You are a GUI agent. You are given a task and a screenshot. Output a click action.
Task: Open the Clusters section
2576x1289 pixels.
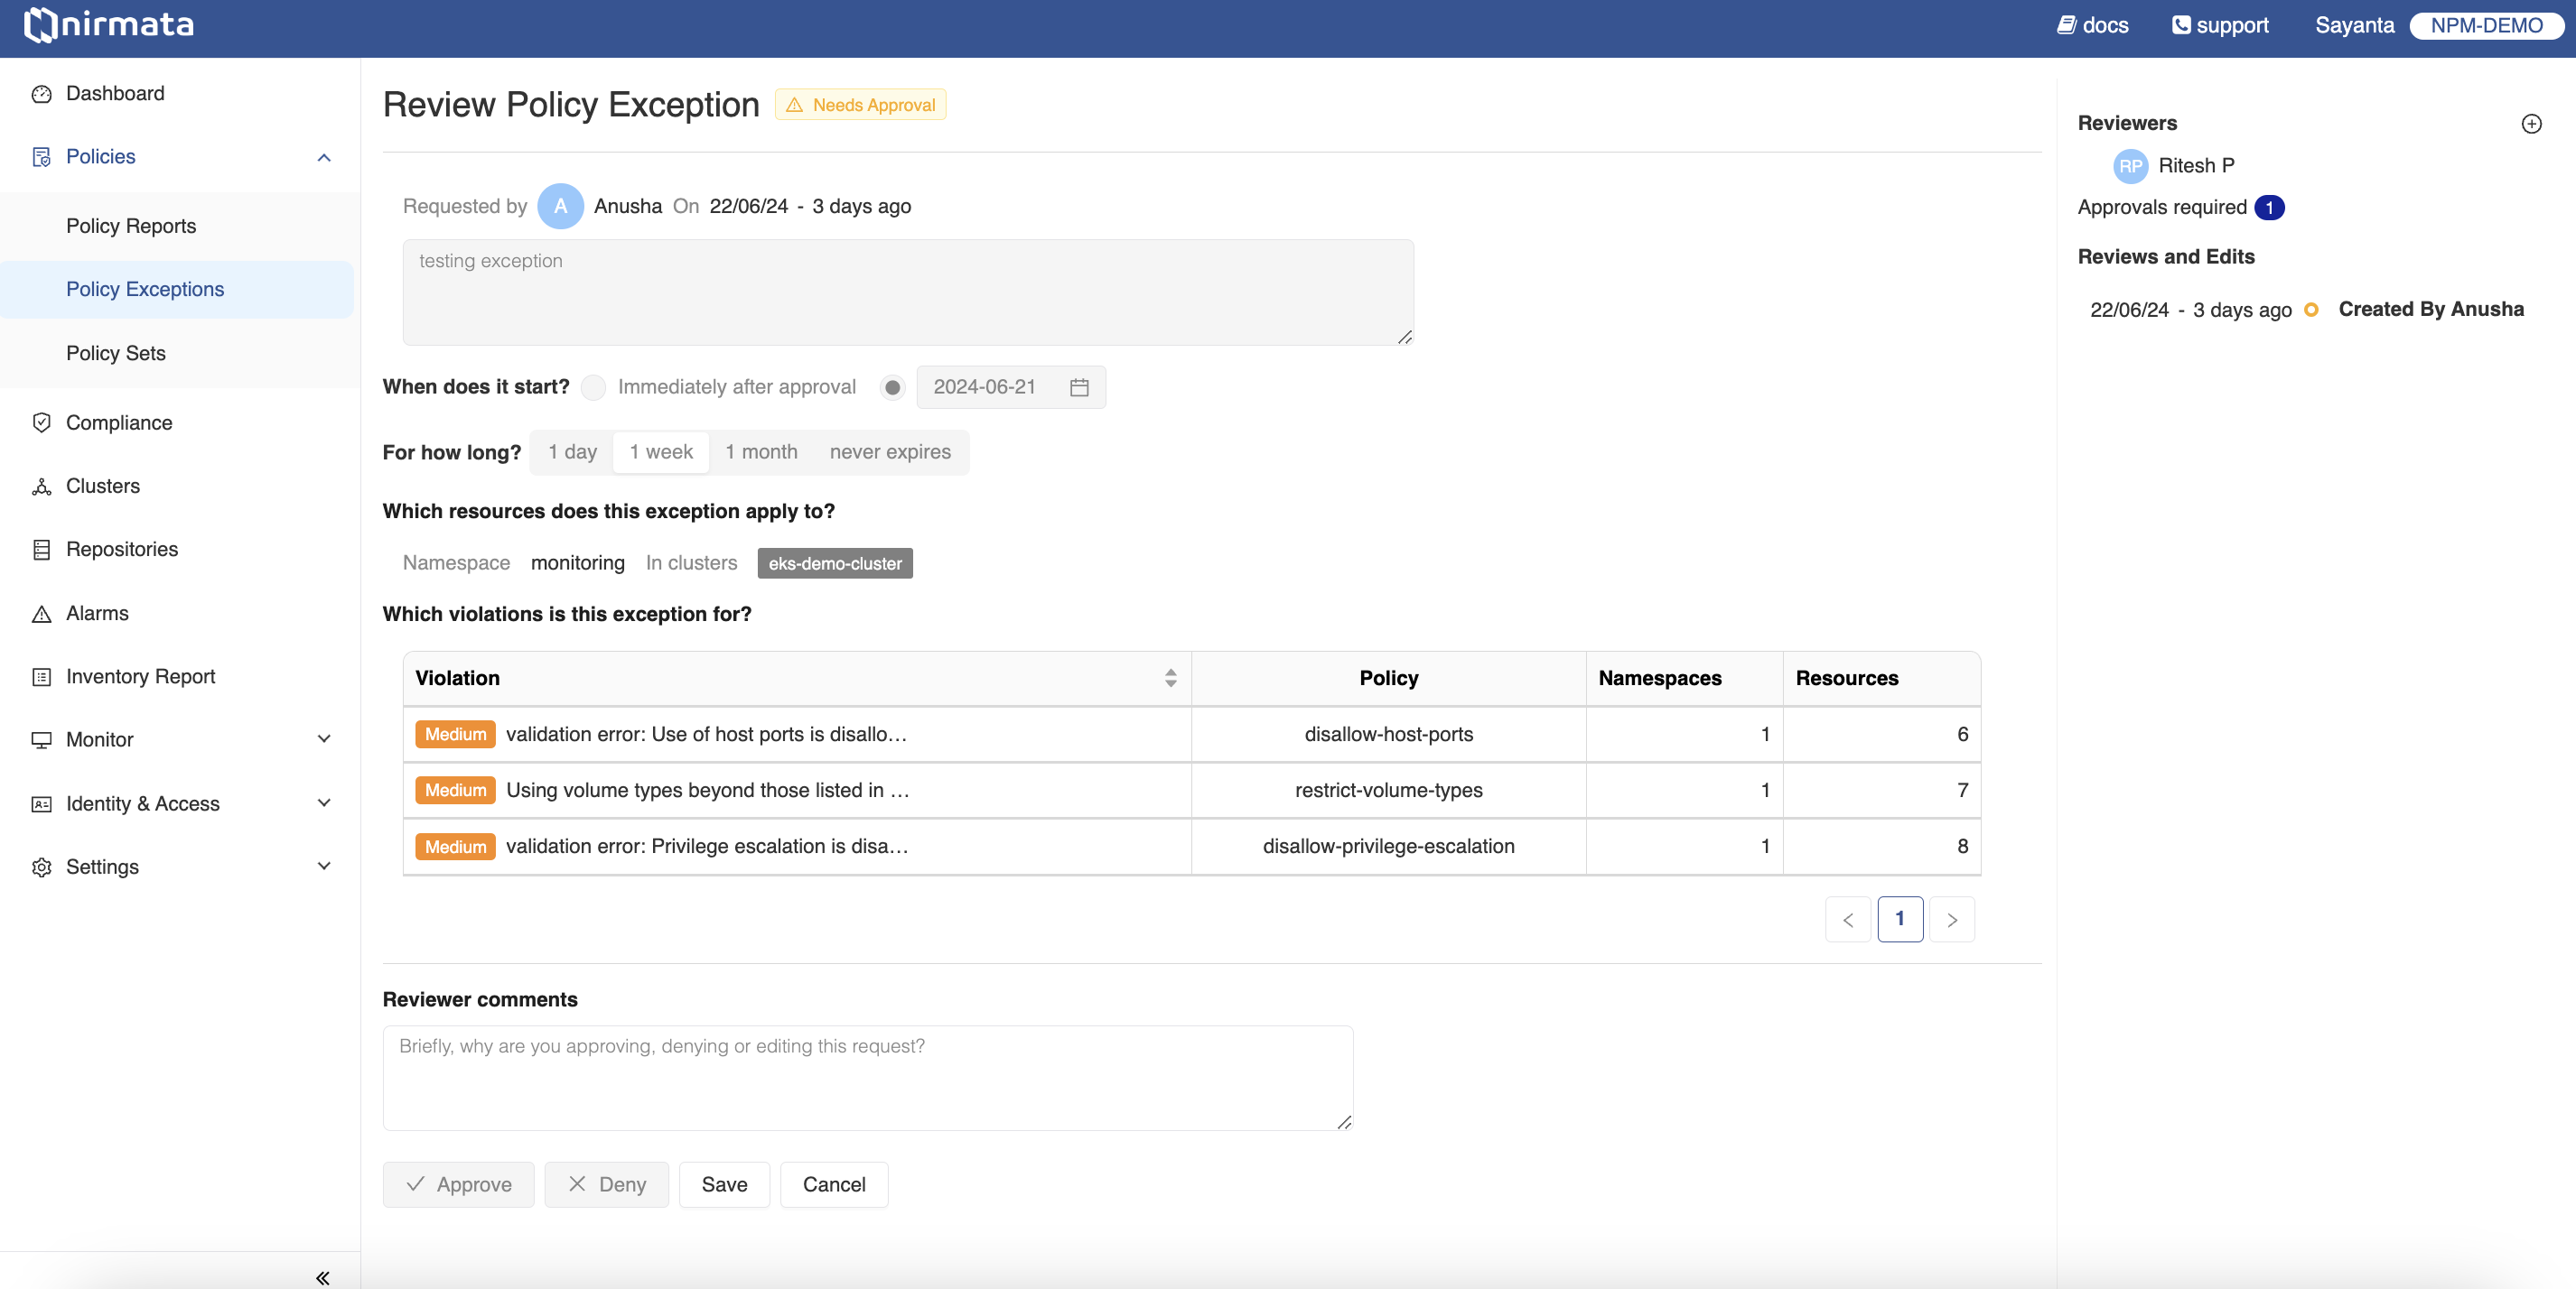click(x=103, y=487)
